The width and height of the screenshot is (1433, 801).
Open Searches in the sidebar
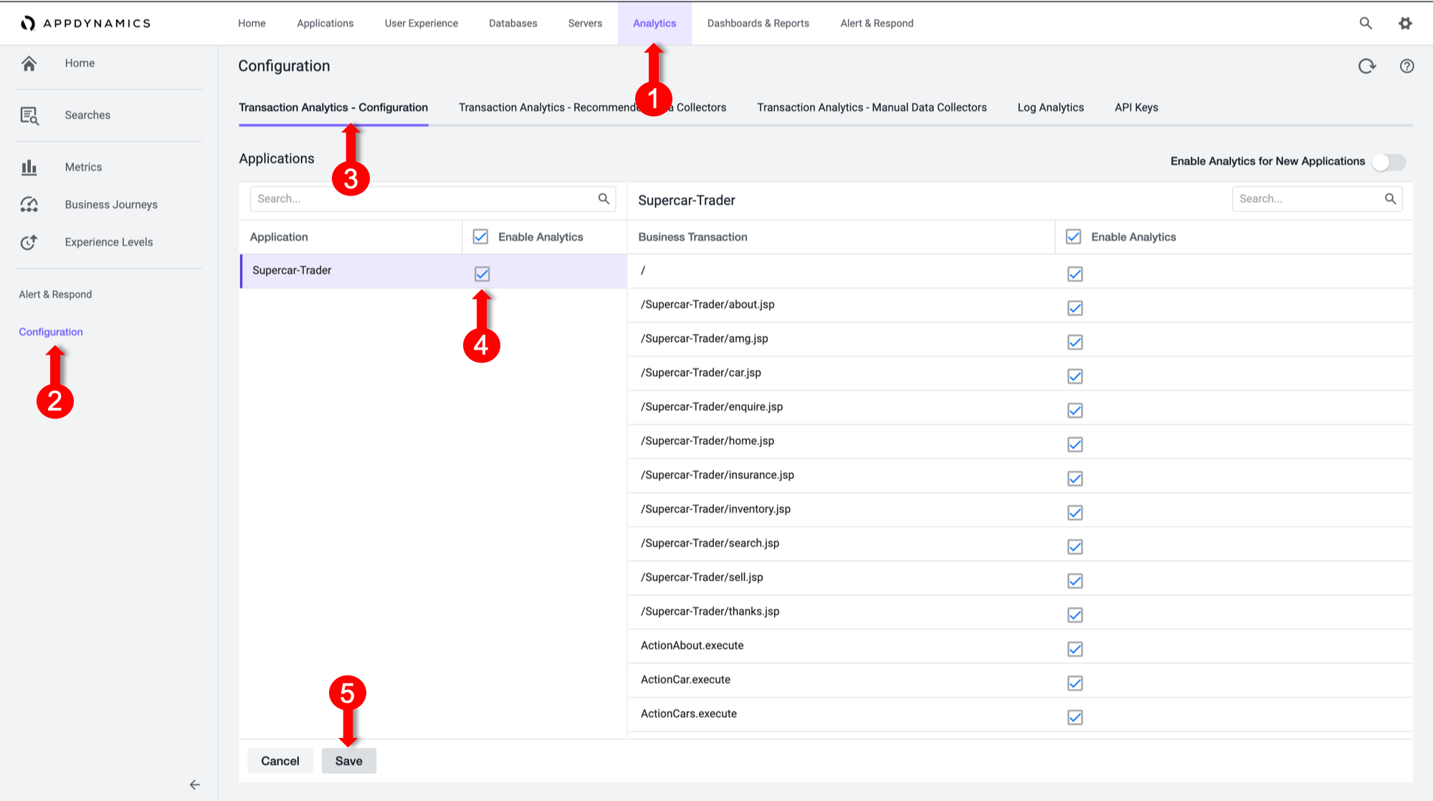point(87,115)
